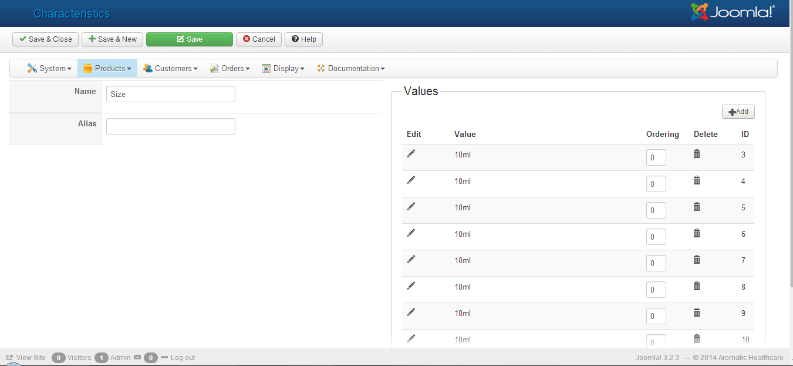The height and width of the screenshot is (366, 793).
Task: Click the green Save button
Action: click(x=189, y=39)
